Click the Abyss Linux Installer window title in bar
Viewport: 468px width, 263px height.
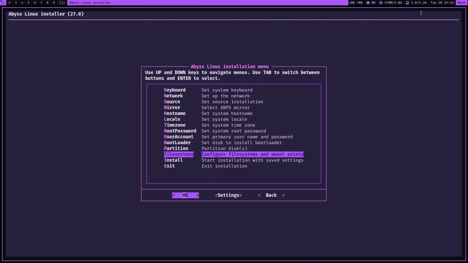click(90, 3)
